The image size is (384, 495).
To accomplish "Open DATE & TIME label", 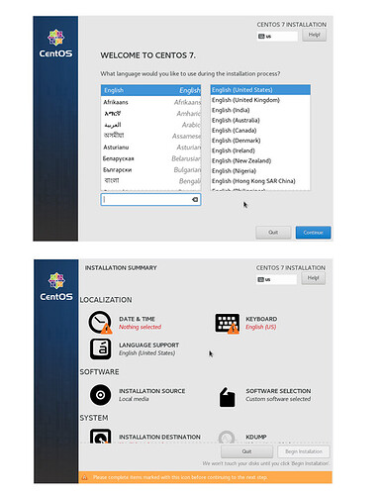I will tap(137, 319).
